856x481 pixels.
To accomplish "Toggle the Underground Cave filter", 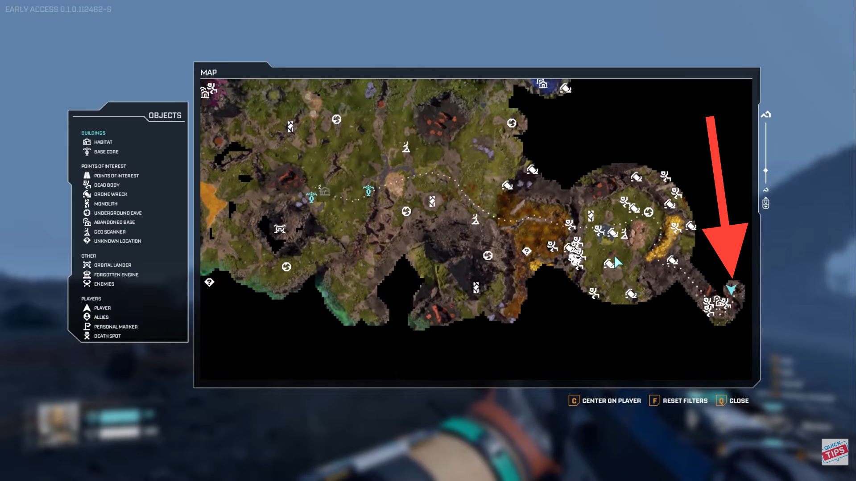I will pyautogui.click(x=118, y=213).
